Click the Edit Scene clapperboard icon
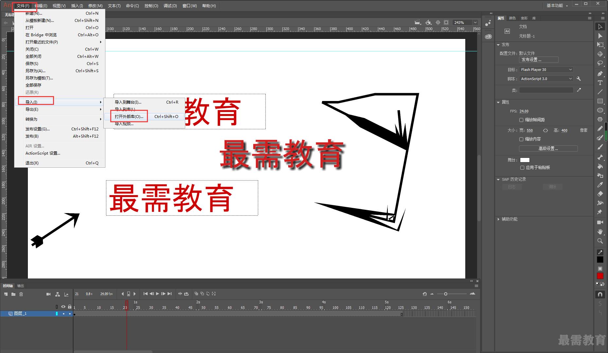 click(x=418, y=22)
